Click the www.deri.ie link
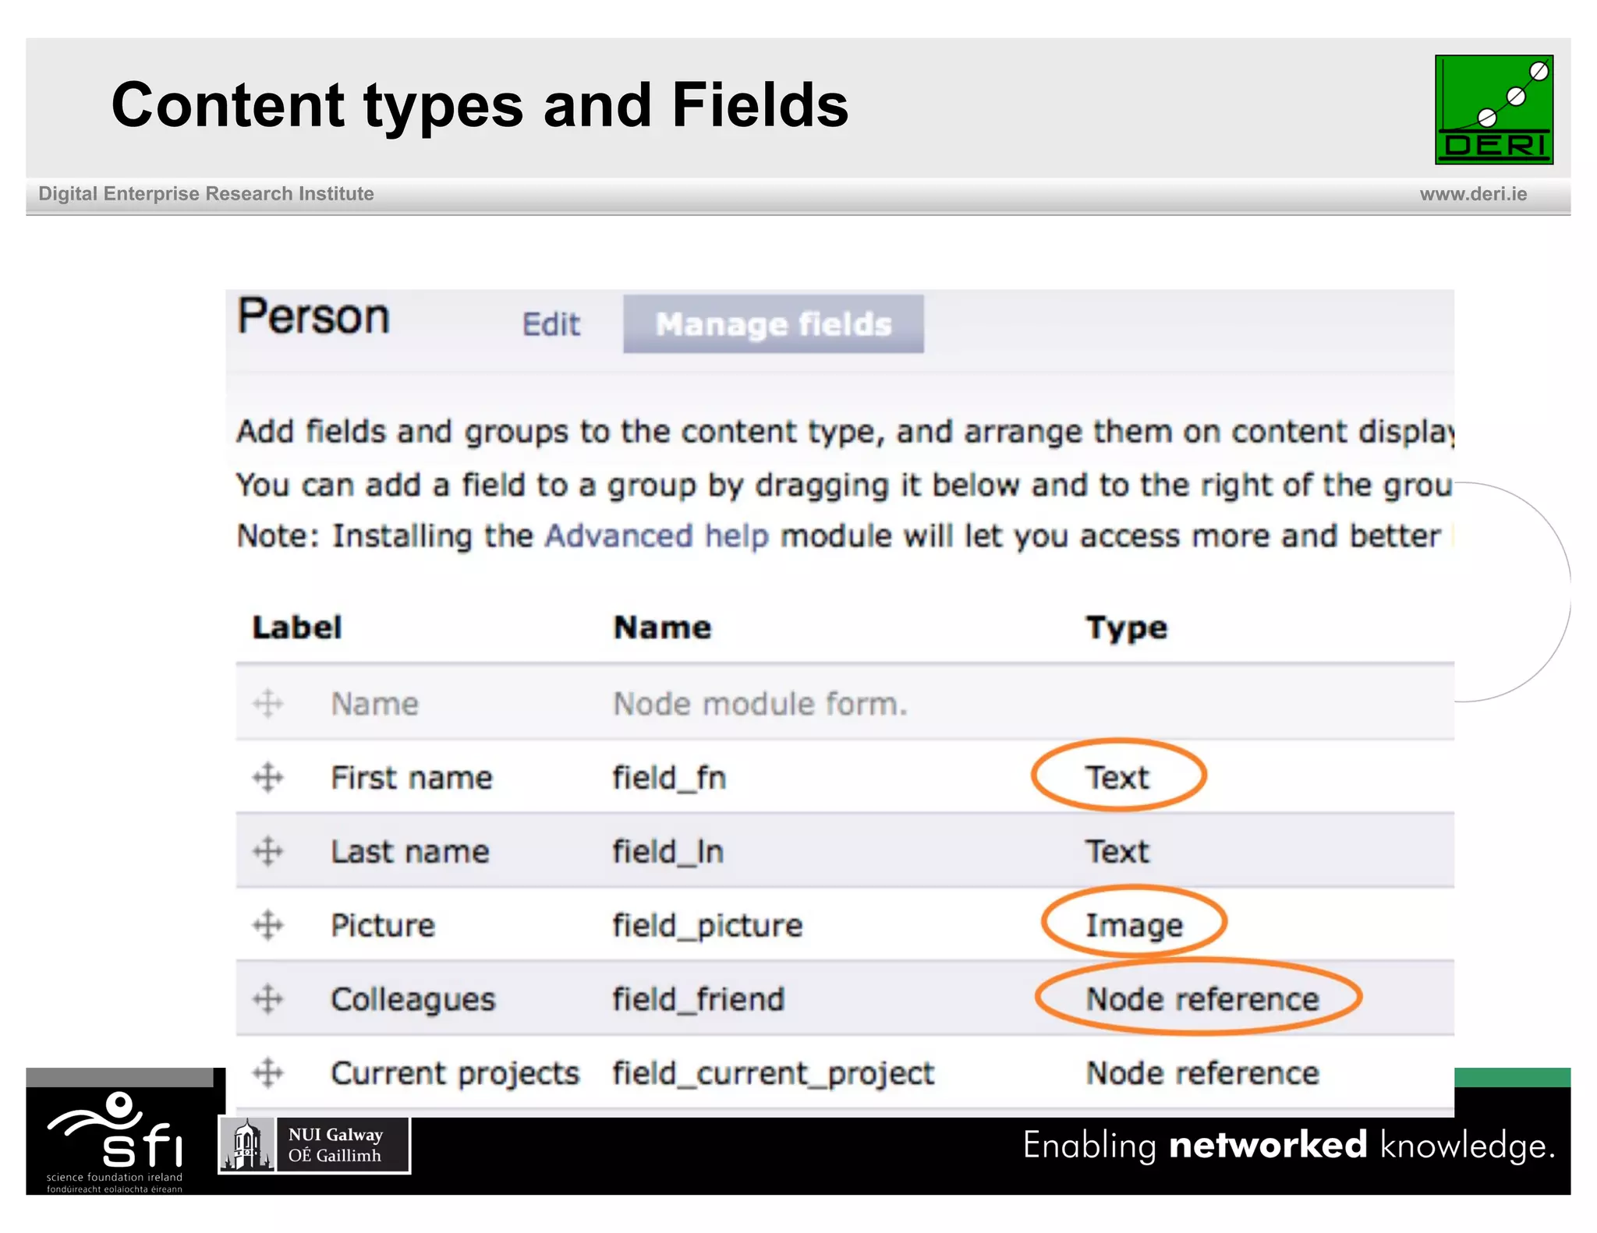 click(1472, 194)
